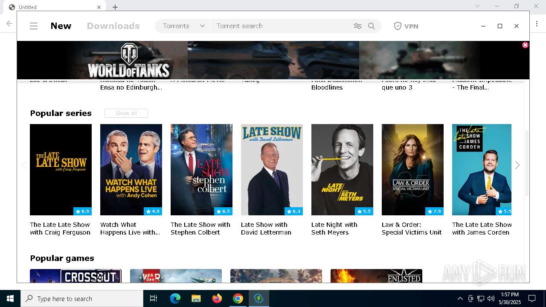Image resolution: width=546 pixels, height=307 pixels.
Task: Open the notifications action center
Action: tap(532, 298)
